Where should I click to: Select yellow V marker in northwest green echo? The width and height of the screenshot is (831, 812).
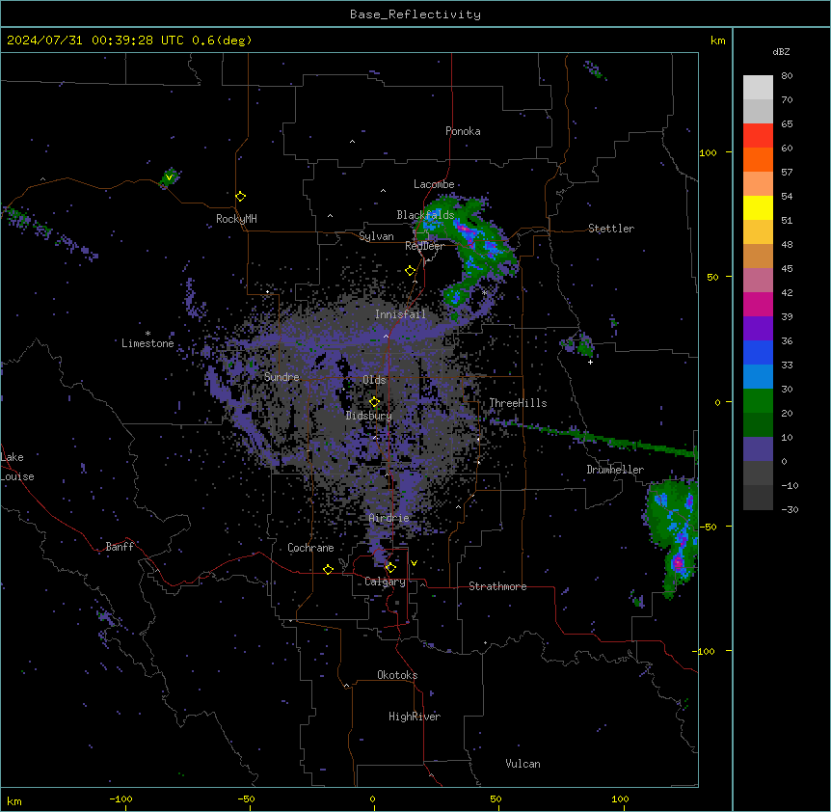tap(169, 176)
